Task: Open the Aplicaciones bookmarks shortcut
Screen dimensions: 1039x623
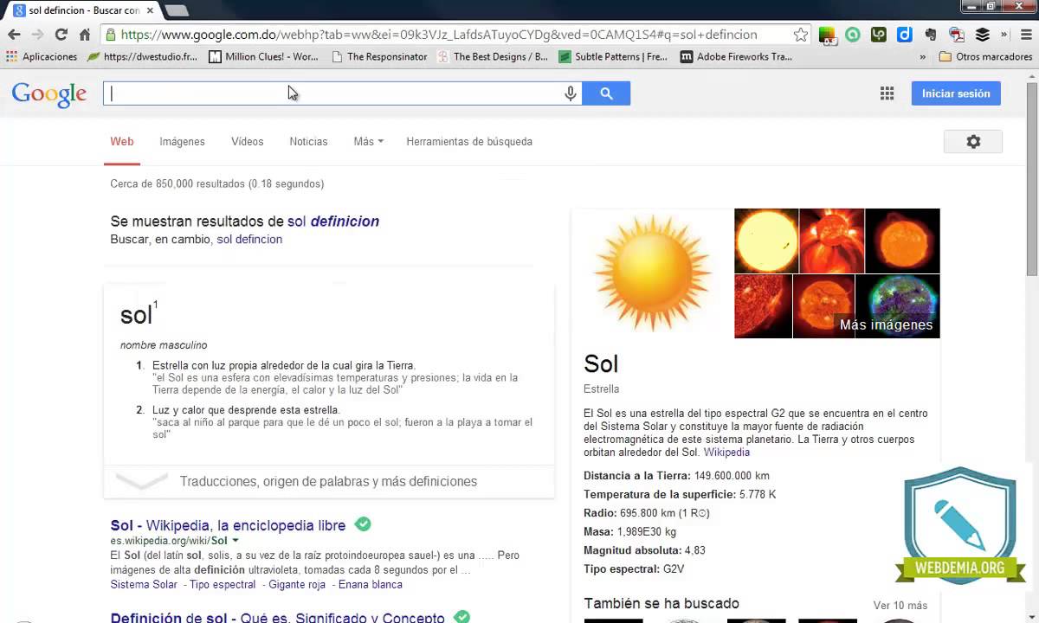Action: (x=42, y=56)
